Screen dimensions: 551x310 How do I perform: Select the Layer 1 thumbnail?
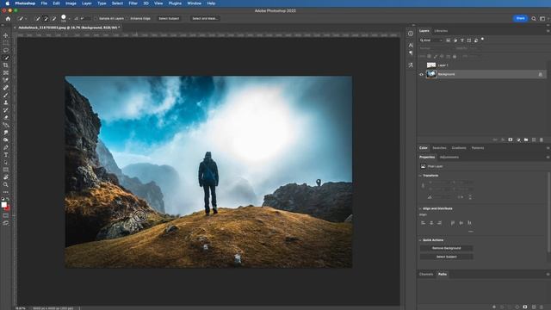point(431,65)
